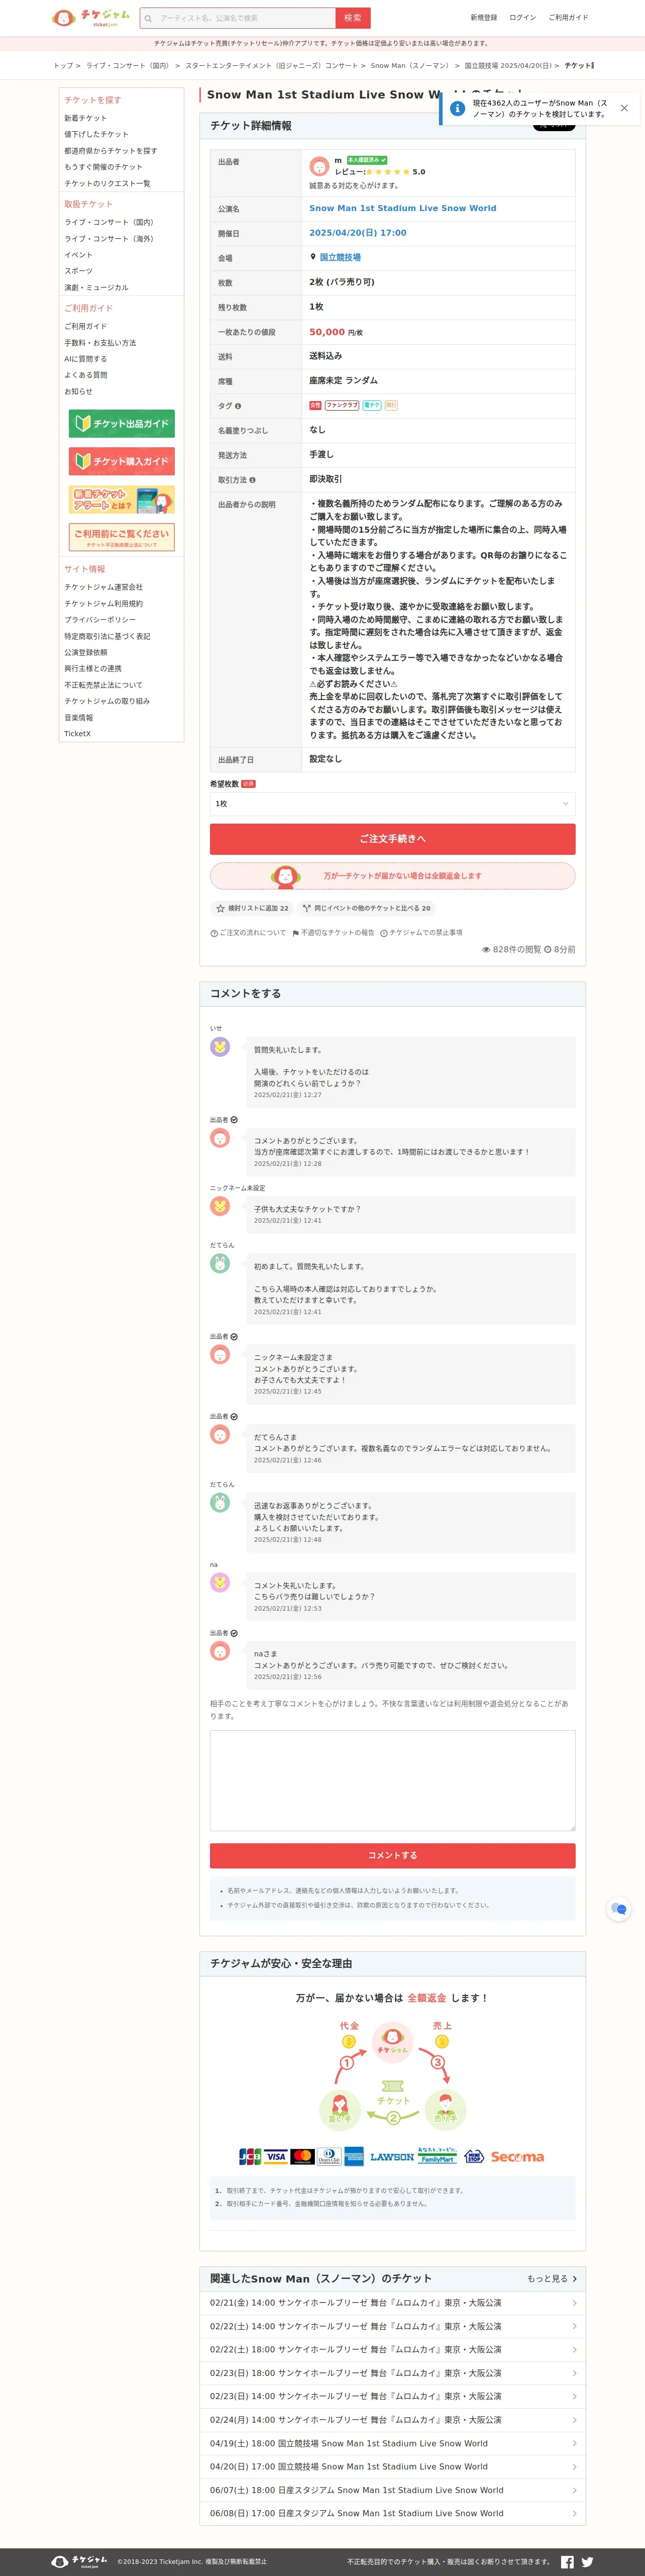The image size is (645, 2576).
Task: Click 新規登録 in the header
Action: (x=484, y=18)
